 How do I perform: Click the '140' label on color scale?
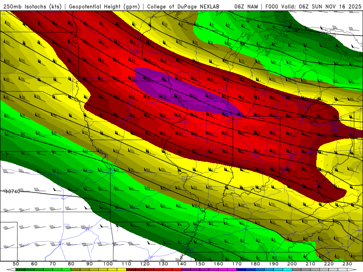181,264
